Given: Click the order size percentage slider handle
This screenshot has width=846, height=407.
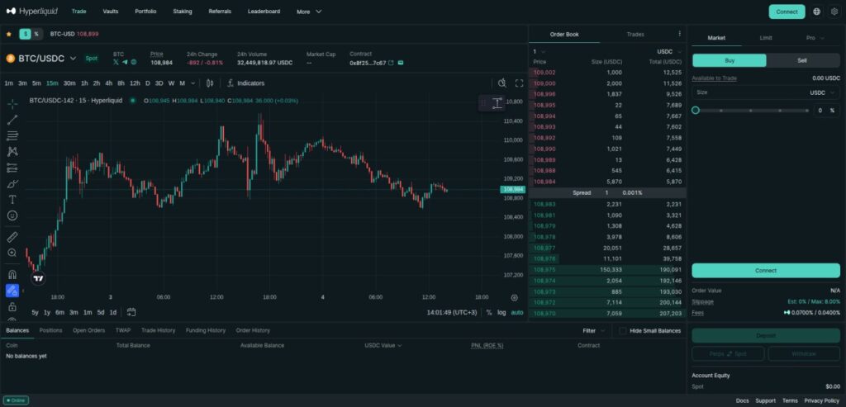Looking at the screenshot, I should click(696, 110).
